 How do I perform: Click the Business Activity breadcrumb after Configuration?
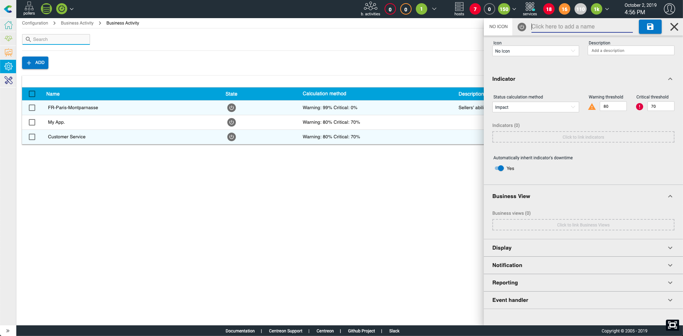[77, 23]
